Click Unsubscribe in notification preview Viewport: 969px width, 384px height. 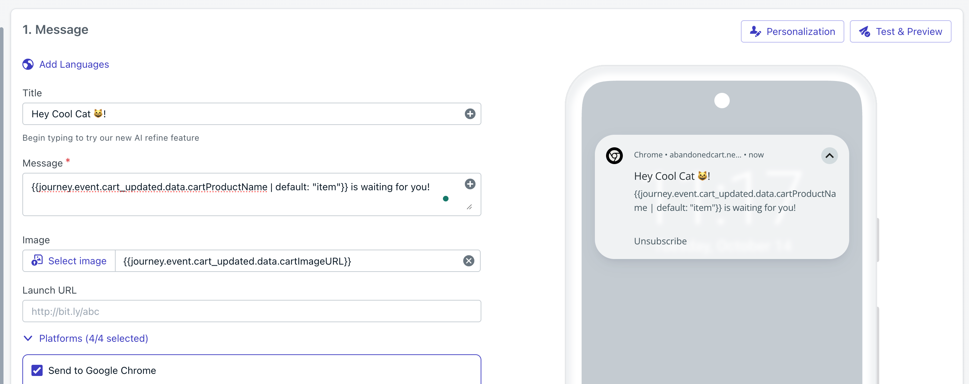click(660, 241)
